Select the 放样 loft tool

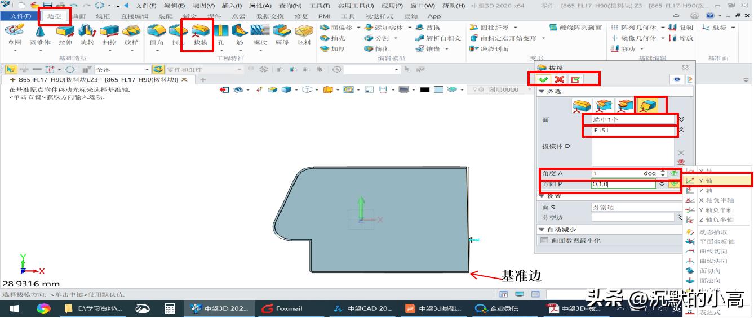point(131,35)
